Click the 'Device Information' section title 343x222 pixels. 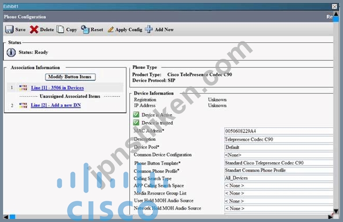154,93
